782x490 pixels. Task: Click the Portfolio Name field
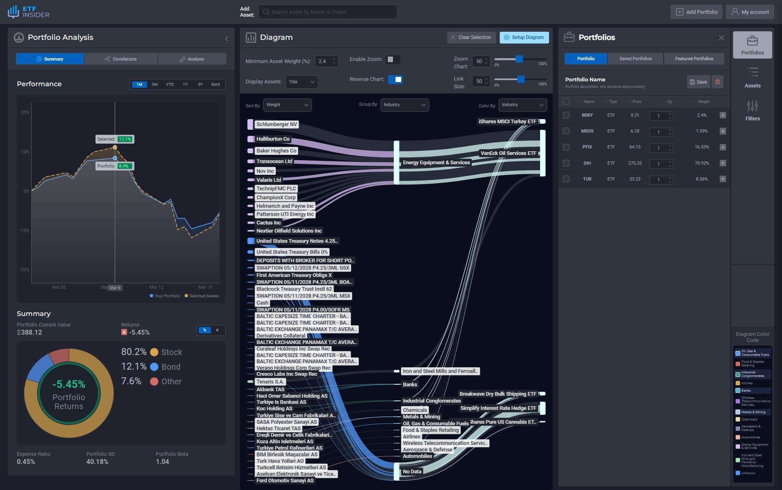click(585, 80)
